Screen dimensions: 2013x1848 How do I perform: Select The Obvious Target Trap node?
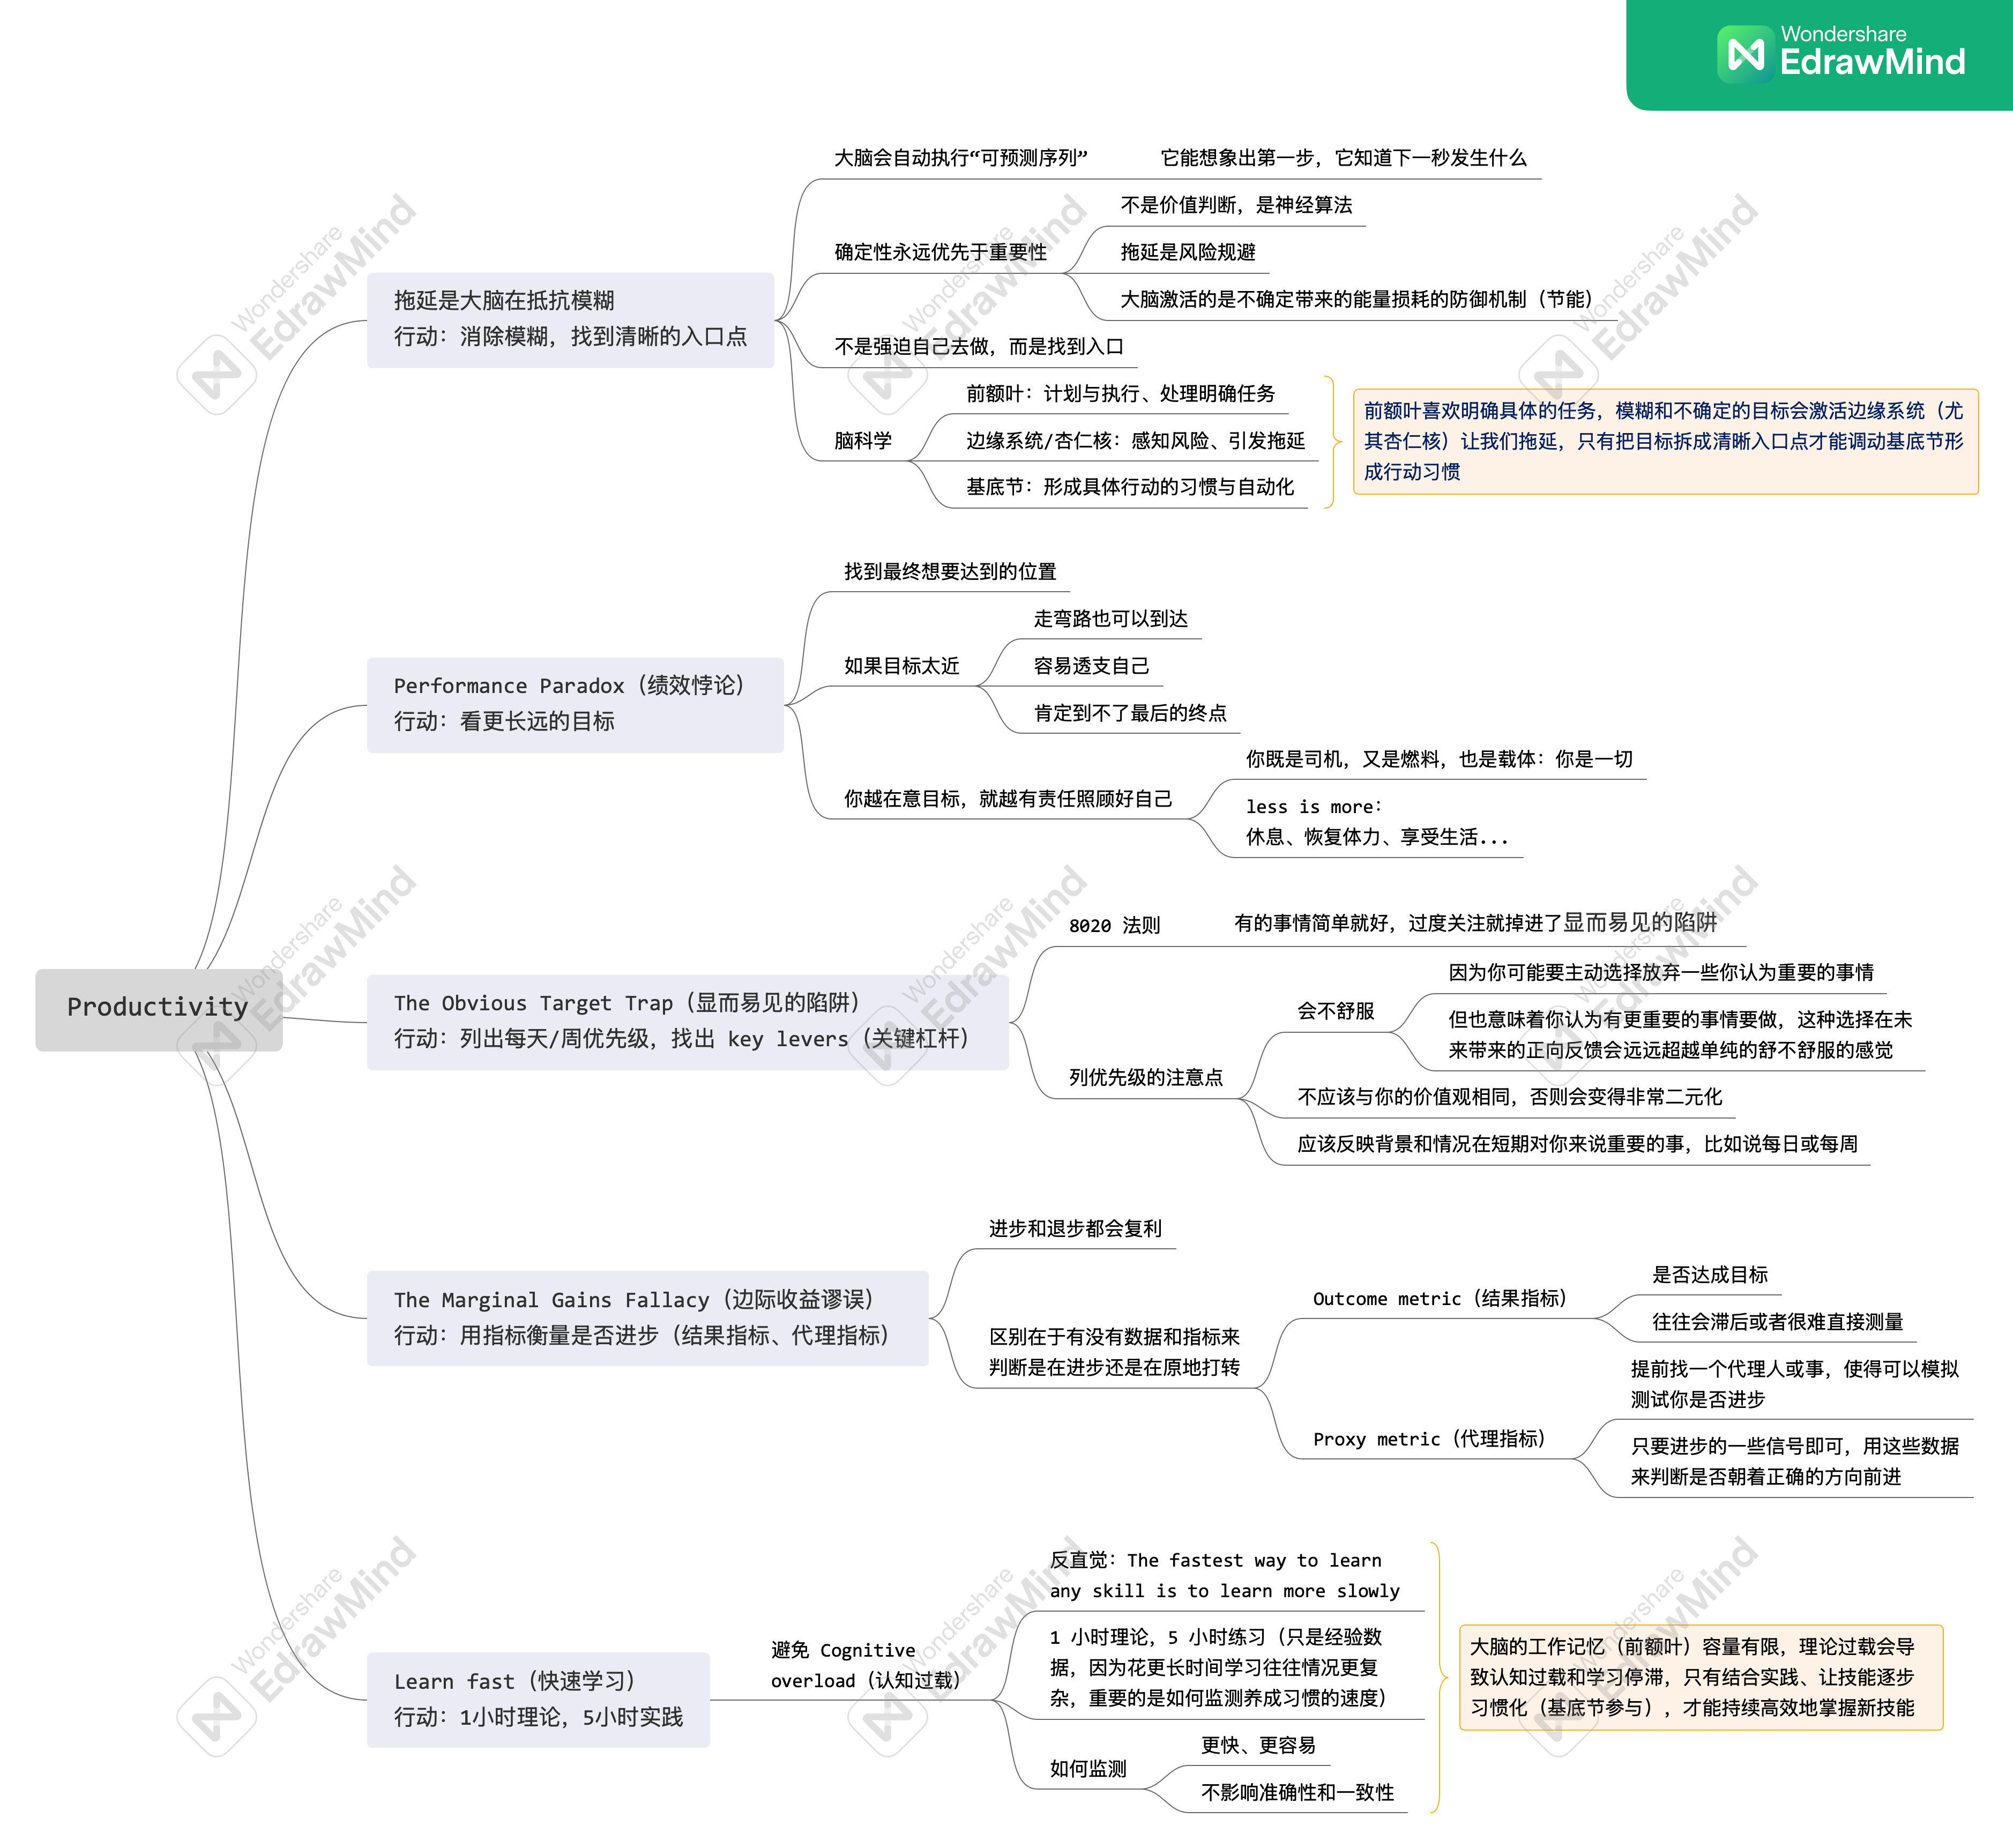(x=687, y=1021)
